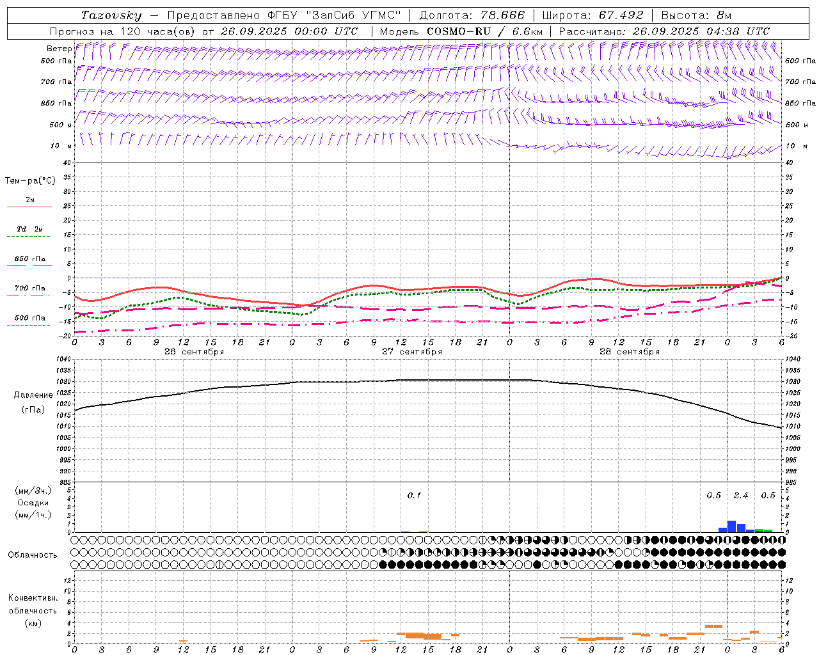Image resolution: width=819 pixels, height=655 pixels.
Task: Select the 850 гПа entry in the temperature legend
Action: [x=29, y=259]
